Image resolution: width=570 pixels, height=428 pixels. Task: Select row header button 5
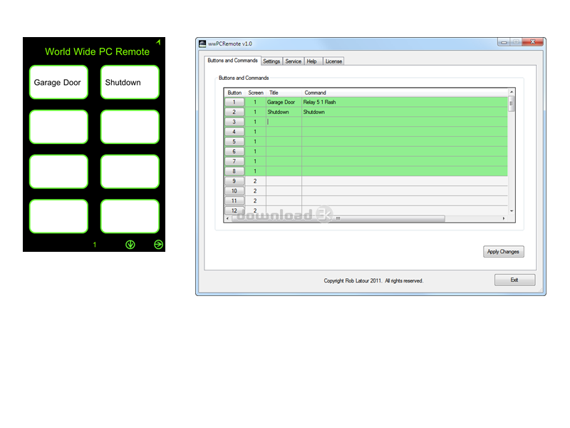coord(234,141)
